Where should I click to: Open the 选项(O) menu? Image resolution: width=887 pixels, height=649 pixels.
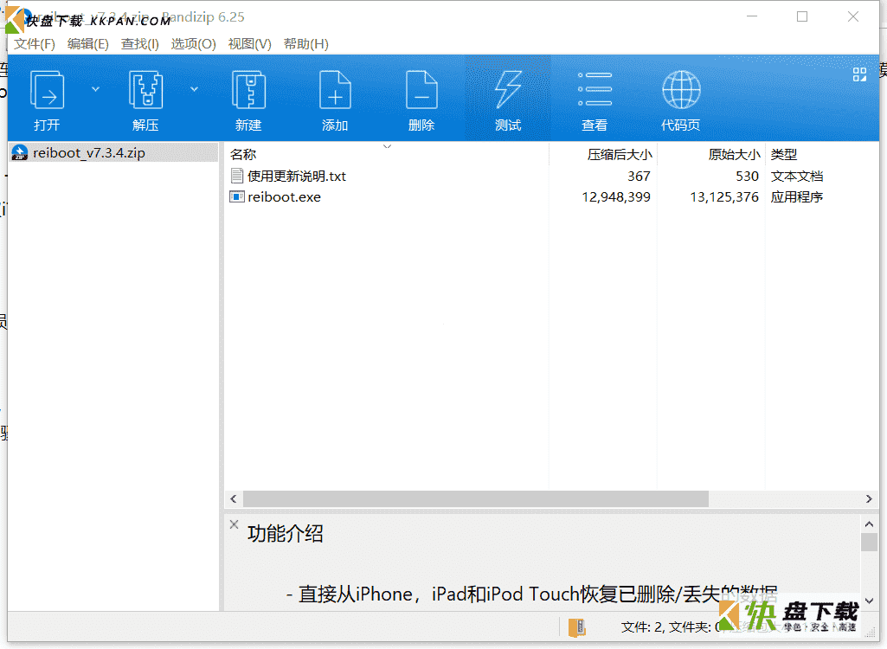point(194,43)
